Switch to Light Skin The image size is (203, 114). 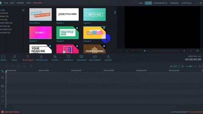pos(187,3)
